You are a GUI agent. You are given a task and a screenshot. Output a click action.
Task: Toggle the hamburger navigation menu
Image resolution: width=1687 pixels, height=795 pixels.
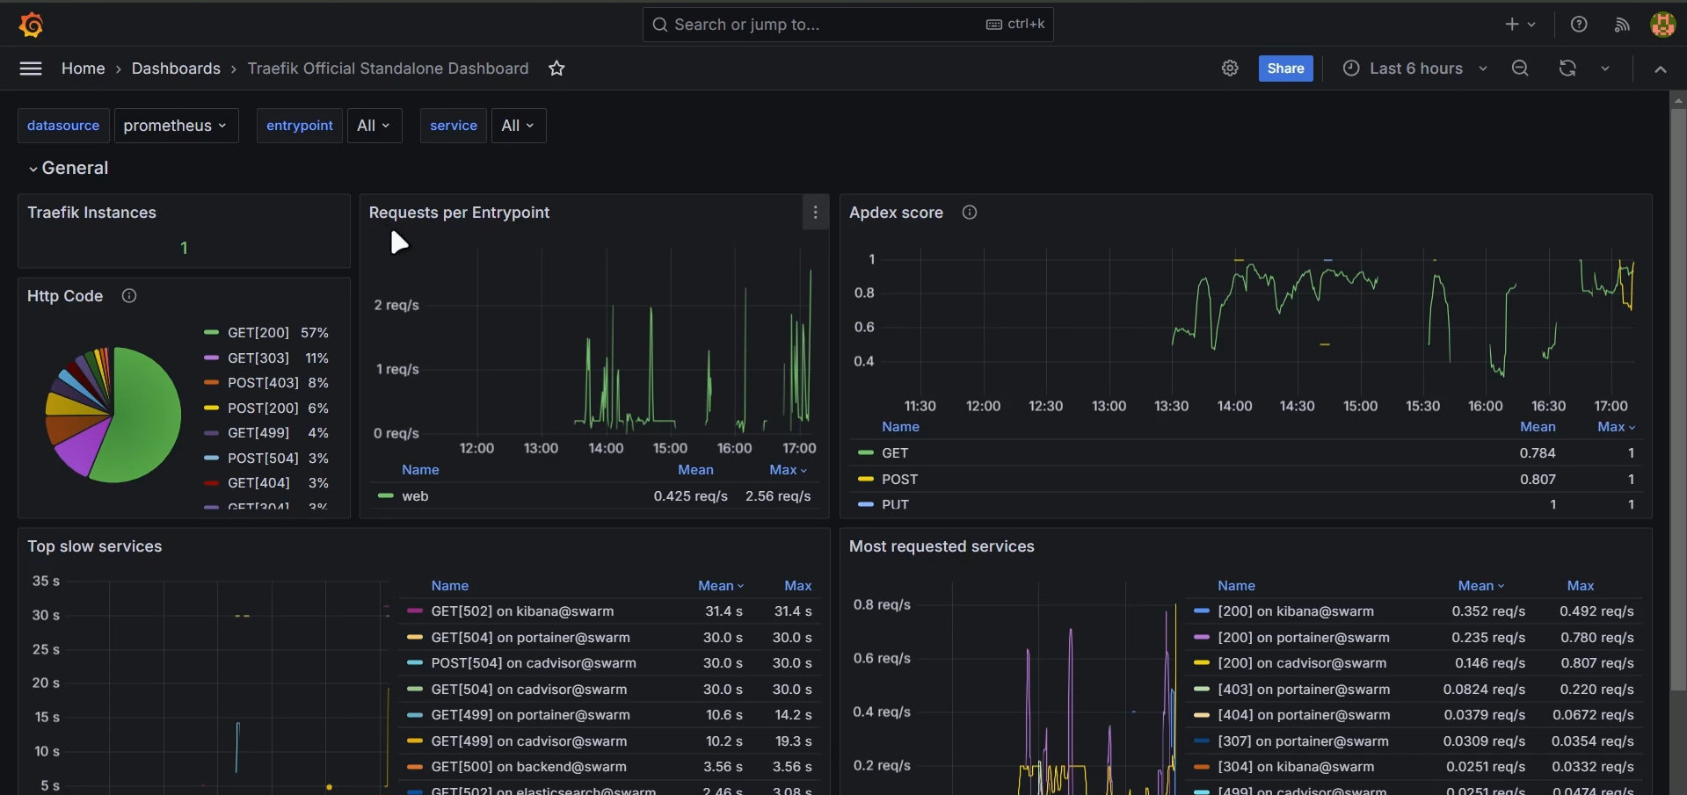click(31, 69)
